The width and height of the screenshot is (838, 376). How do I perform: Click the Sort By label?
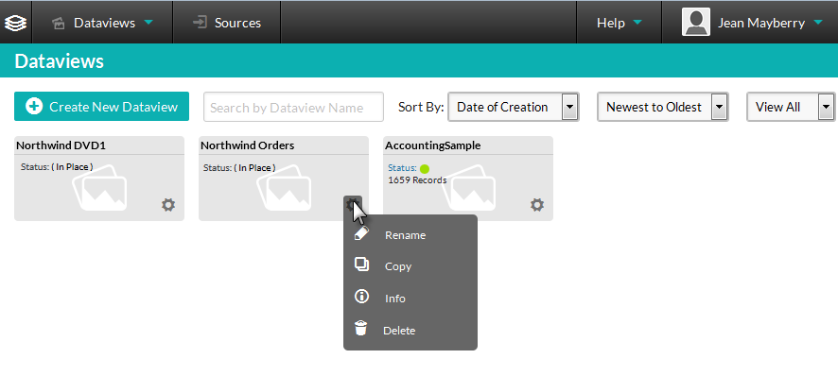coord(421,107)
